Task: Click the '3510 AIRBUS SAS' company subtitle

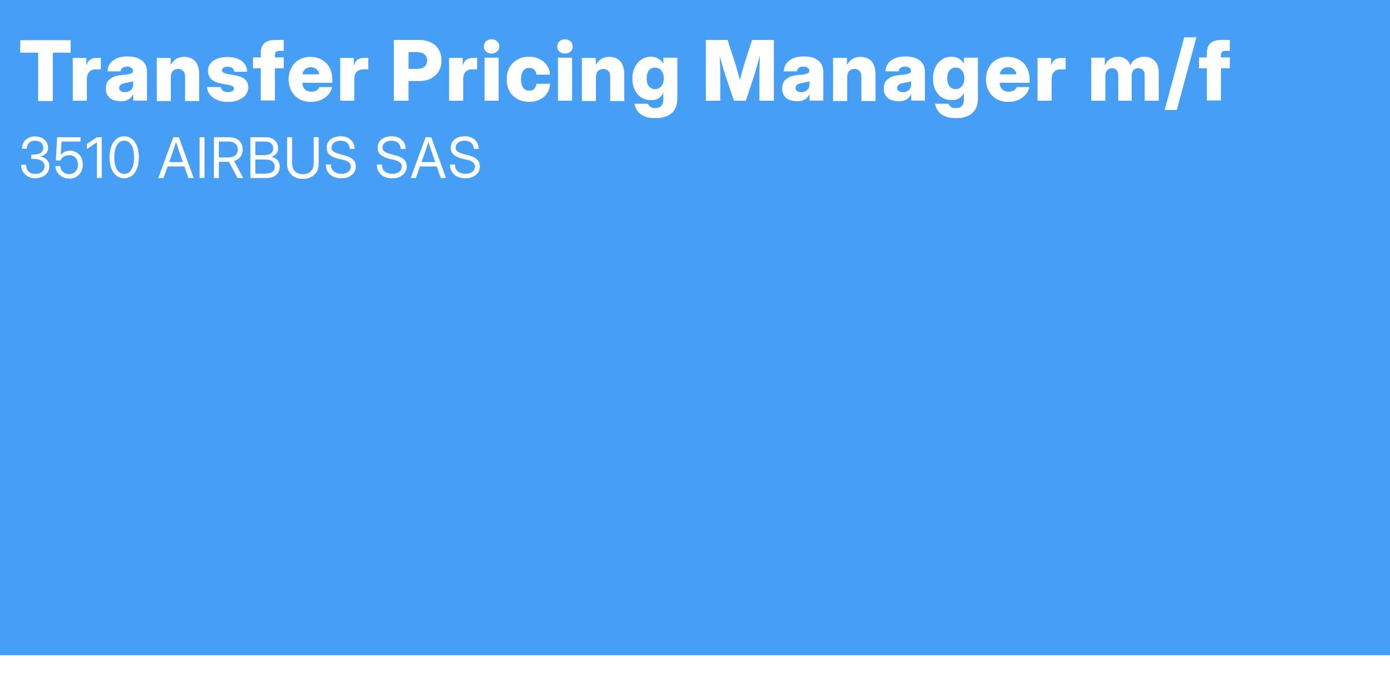Action: point(250,158)
